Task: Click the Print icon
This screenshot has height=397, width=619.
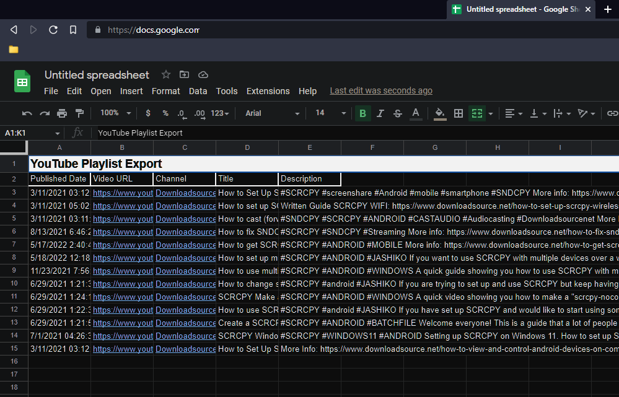Action: click(62, 114)
